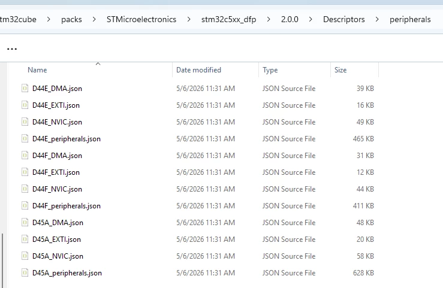Select the D44F_peripherals.json file icon
443x288 pixels.
pos(25,205)
